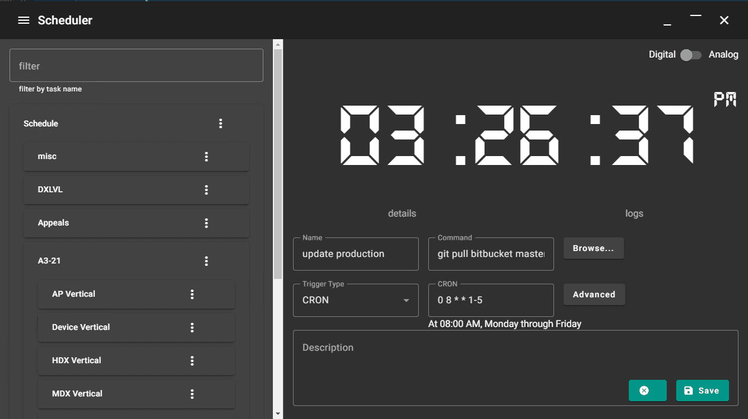The height and width of the screenshot is (419, 748).
Task: Click the DXLVL options kebab icon
Action: [206, 190]
